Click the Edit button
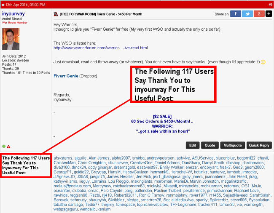Image resolution: width=274 pixels, height=213 pixels. click(x=193, y=145)
